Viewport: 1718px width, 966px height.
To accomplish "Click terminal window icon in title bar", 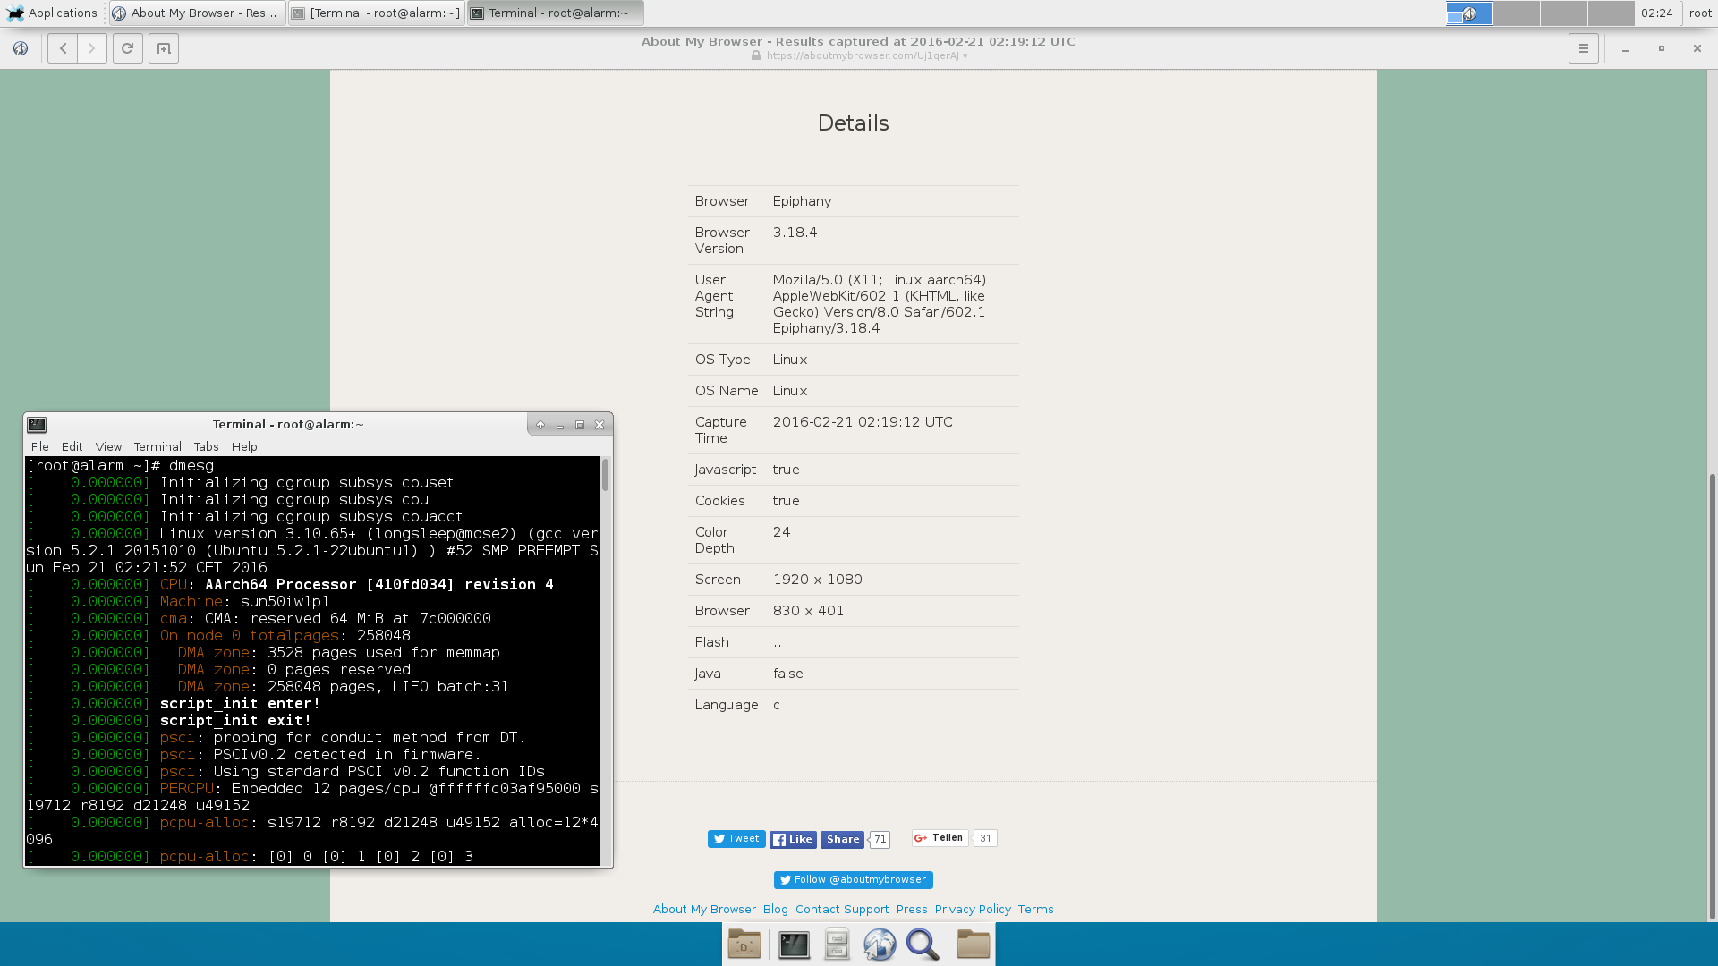I will click(37, 425).
